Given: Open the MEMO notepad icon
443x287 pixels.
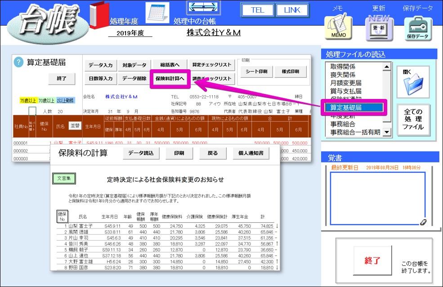Looking at the screenshot, I should click(x=338, y=27).
